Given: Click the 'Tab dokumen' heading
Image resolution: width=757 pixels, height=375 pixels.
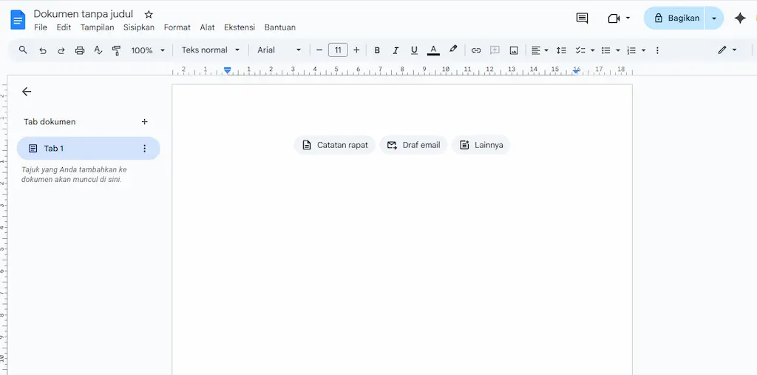Looking at the screenshot, I should 50,122.
